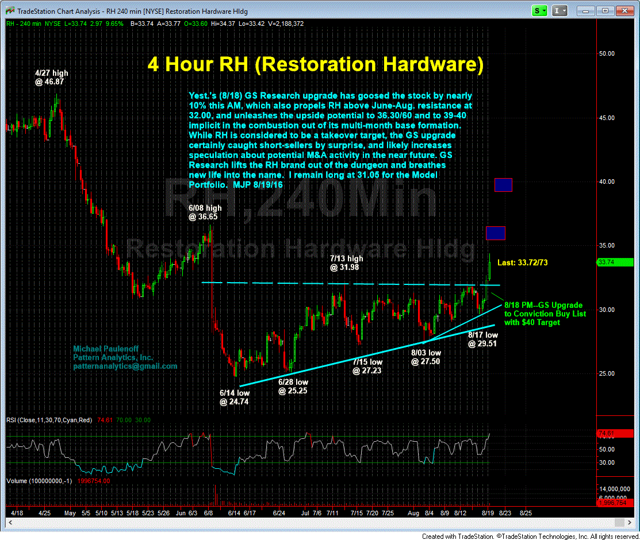The width and height of the screenshot is (640, 540).
Task: Click the 'Hi=34.37' status value
Action: 223,24
